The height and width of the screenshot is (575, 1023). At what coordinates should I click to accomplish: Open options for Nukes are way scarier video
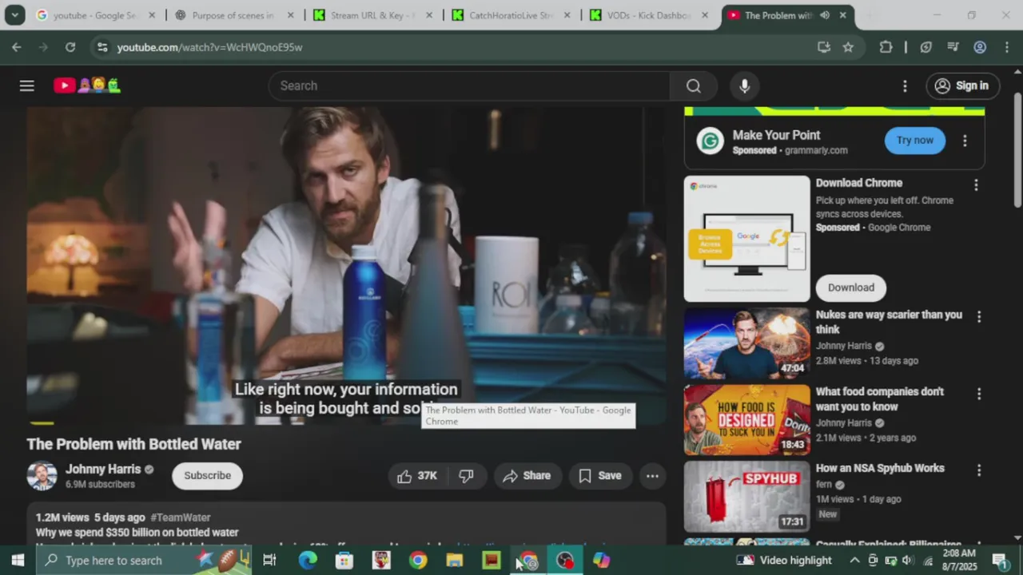tap(979, 316)
